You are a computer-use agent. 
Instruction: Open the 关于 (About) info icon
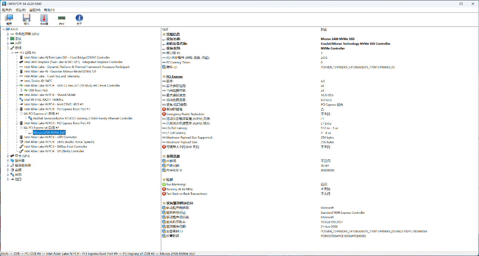click(x=79, y=18)
